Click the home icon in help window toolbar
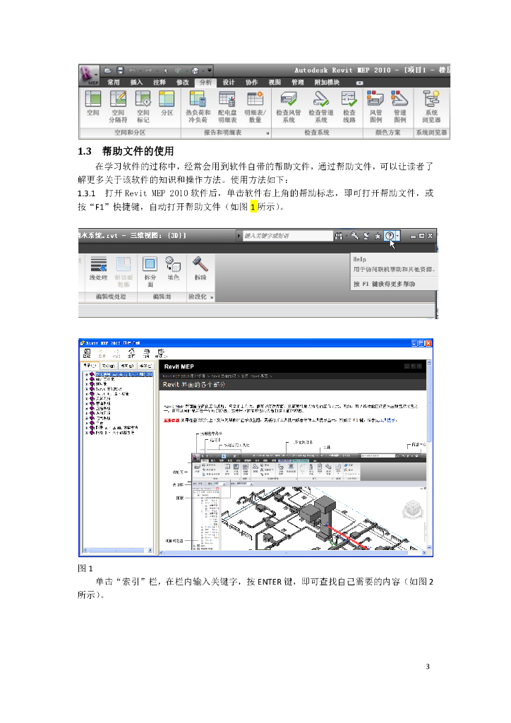This screenshot has width=511, height=723. [131, 353]
